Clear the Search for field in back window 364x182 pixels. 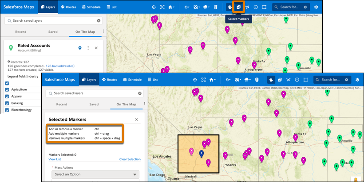305,7
